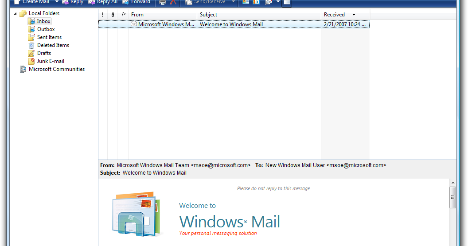Click the Local Folders stacked folders icon
Image resolution: width=468 pixels, height=246 pixels.
[x=23, y=13]
